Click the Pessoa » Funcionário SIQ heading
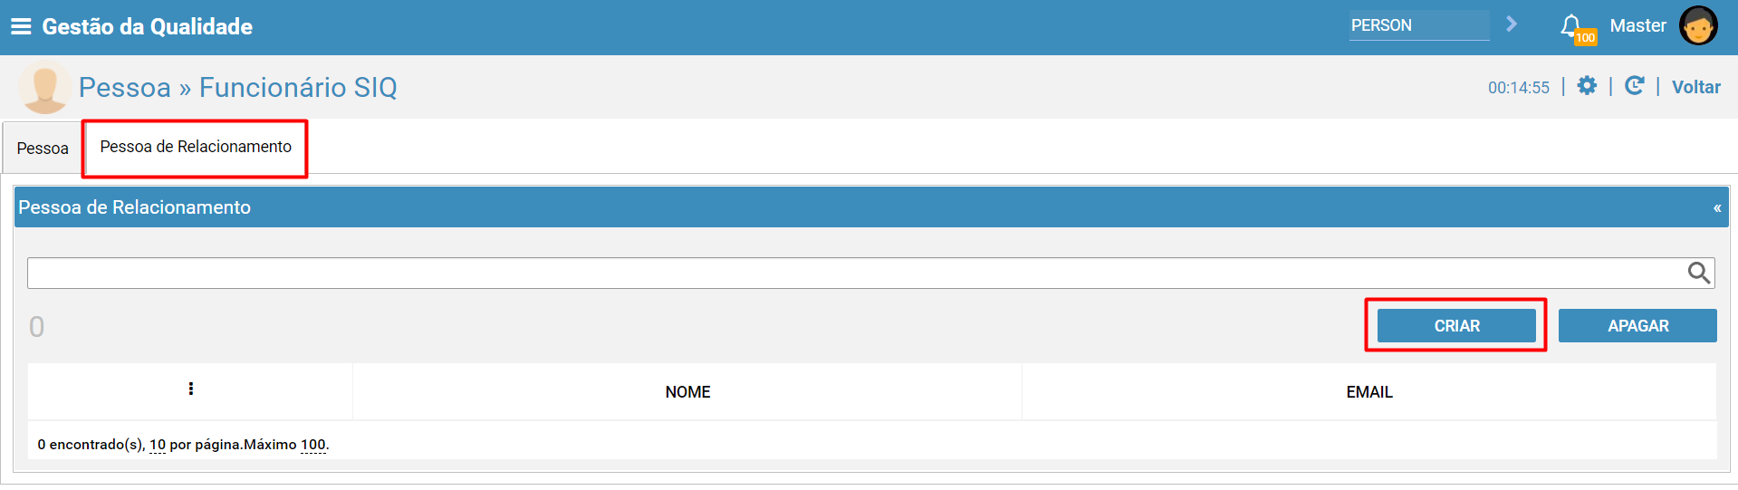Image resolution: width=1738 pixels, height=490 pixels. tap(238, 87)
